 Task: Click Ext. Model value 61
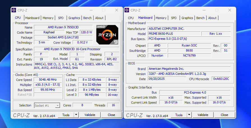77,59
